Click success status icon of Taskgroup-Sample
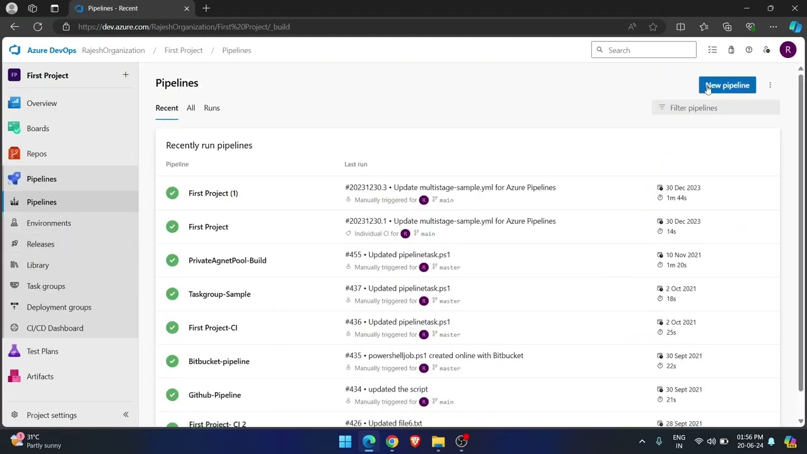Image resolution: width=807 pixels, height=454 pixels. (x=172, y=294)
